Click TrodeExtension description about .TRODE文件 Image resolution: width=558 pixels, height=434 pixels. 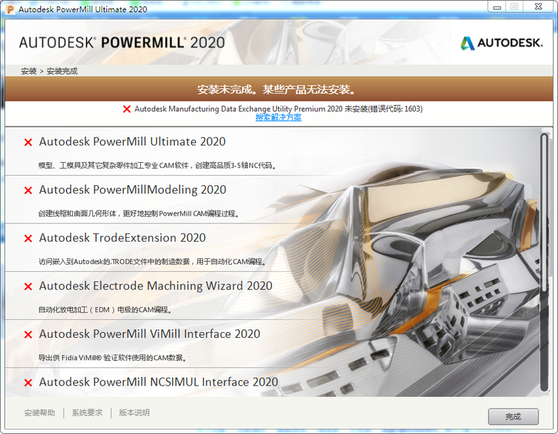[x=153, y=262]
